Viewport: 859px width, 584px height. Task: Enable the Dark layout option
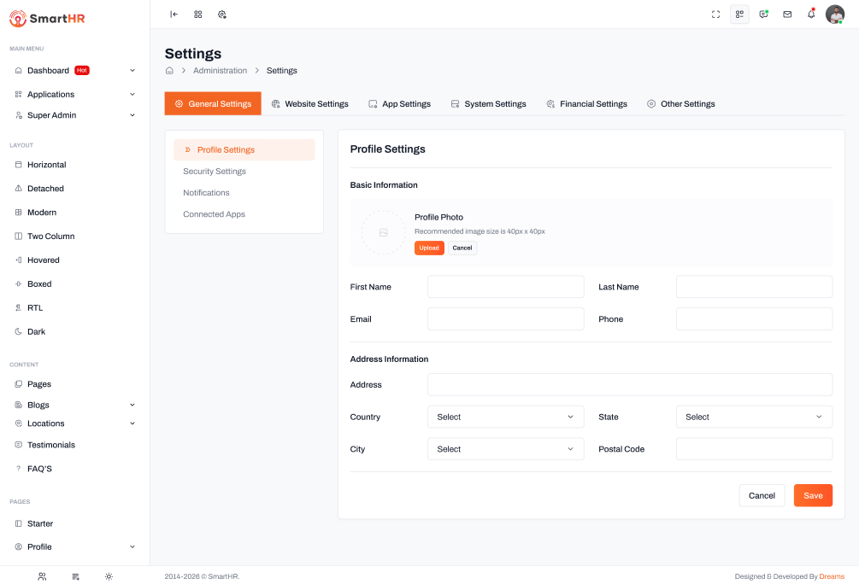tap(36, 332)
